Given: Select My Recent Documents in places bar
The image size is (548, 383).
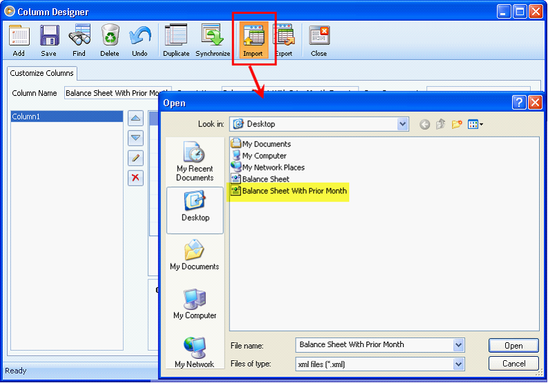Looking at the screenshot, I should (195, 161).
